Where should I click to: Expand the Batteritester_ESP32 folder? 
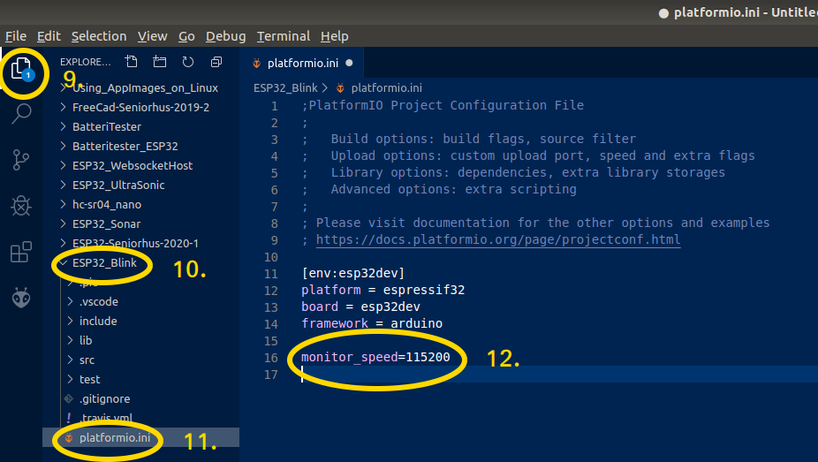(x=140, y=146)
